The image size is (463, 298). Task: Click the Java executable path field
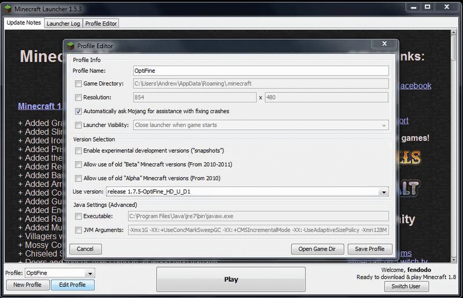click(258, 217)
